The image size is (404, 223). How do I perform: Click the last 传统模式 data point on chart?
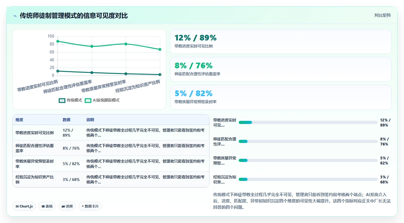click(160, 75)
